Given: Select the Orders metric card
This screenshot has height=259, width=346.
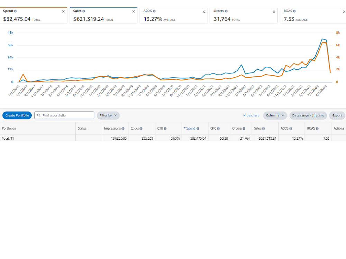Looking at the screenshot, I should pyautogui.click(x=244, y=16).
